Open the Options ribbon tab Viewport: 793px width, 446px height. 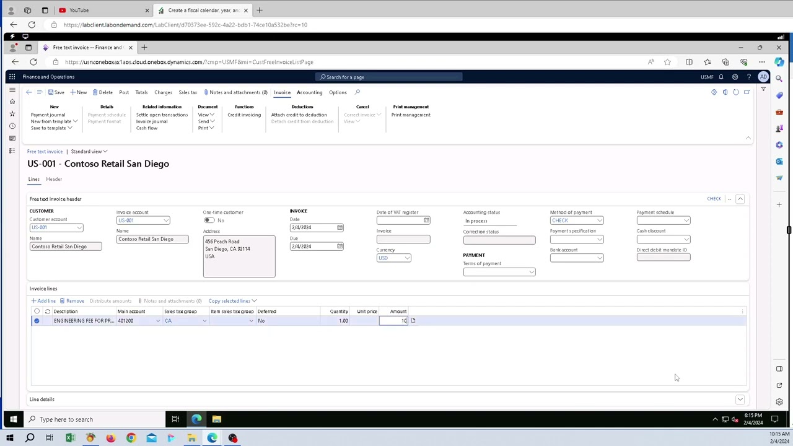point(338,92)
